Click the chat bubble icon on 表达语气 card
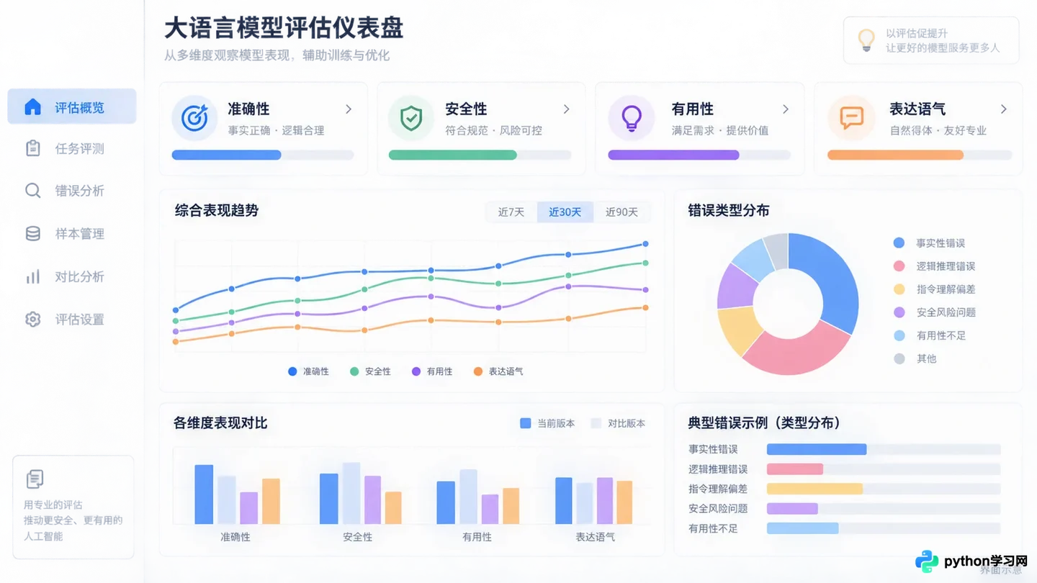Viewport: 1037px width, 583px height. [x=851, y=117]
